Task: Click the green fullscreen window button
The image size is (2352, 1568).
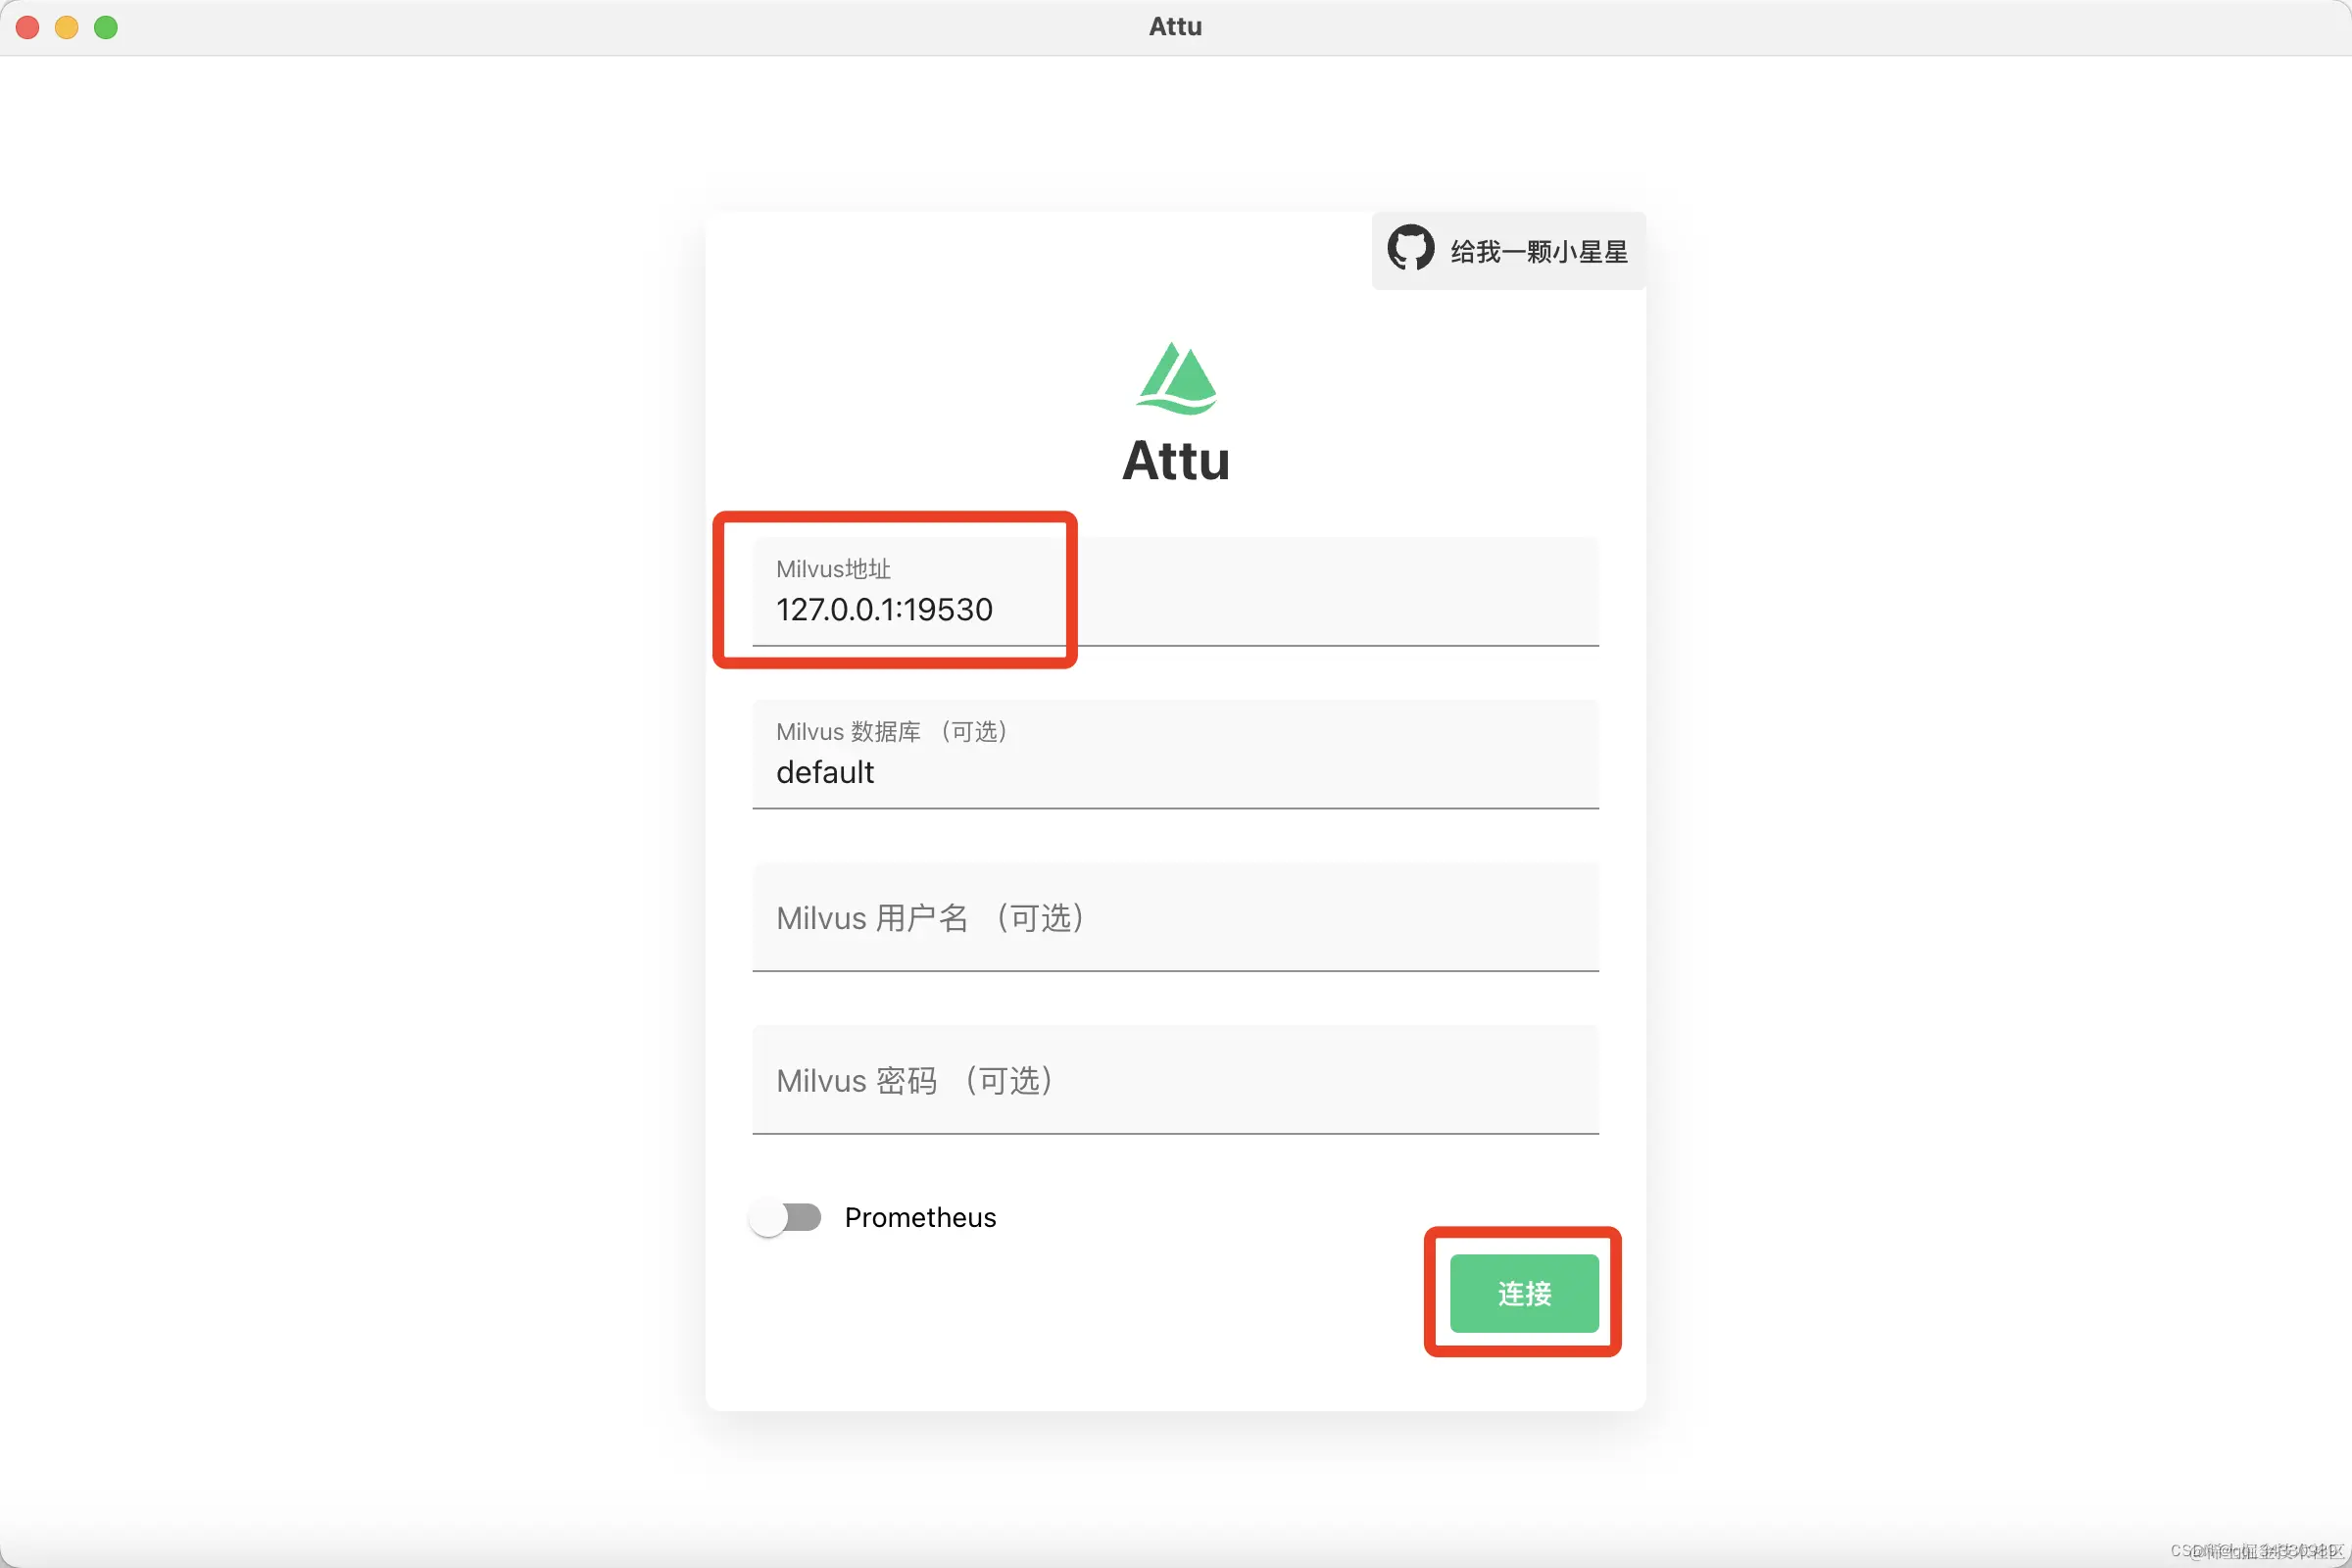Action: (106, 27)
